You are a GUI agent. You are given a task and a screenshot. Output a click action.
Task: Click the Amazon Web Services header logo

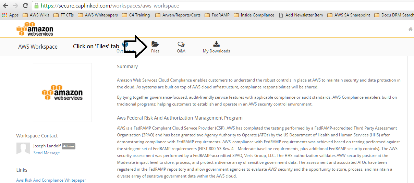[35, 29]
